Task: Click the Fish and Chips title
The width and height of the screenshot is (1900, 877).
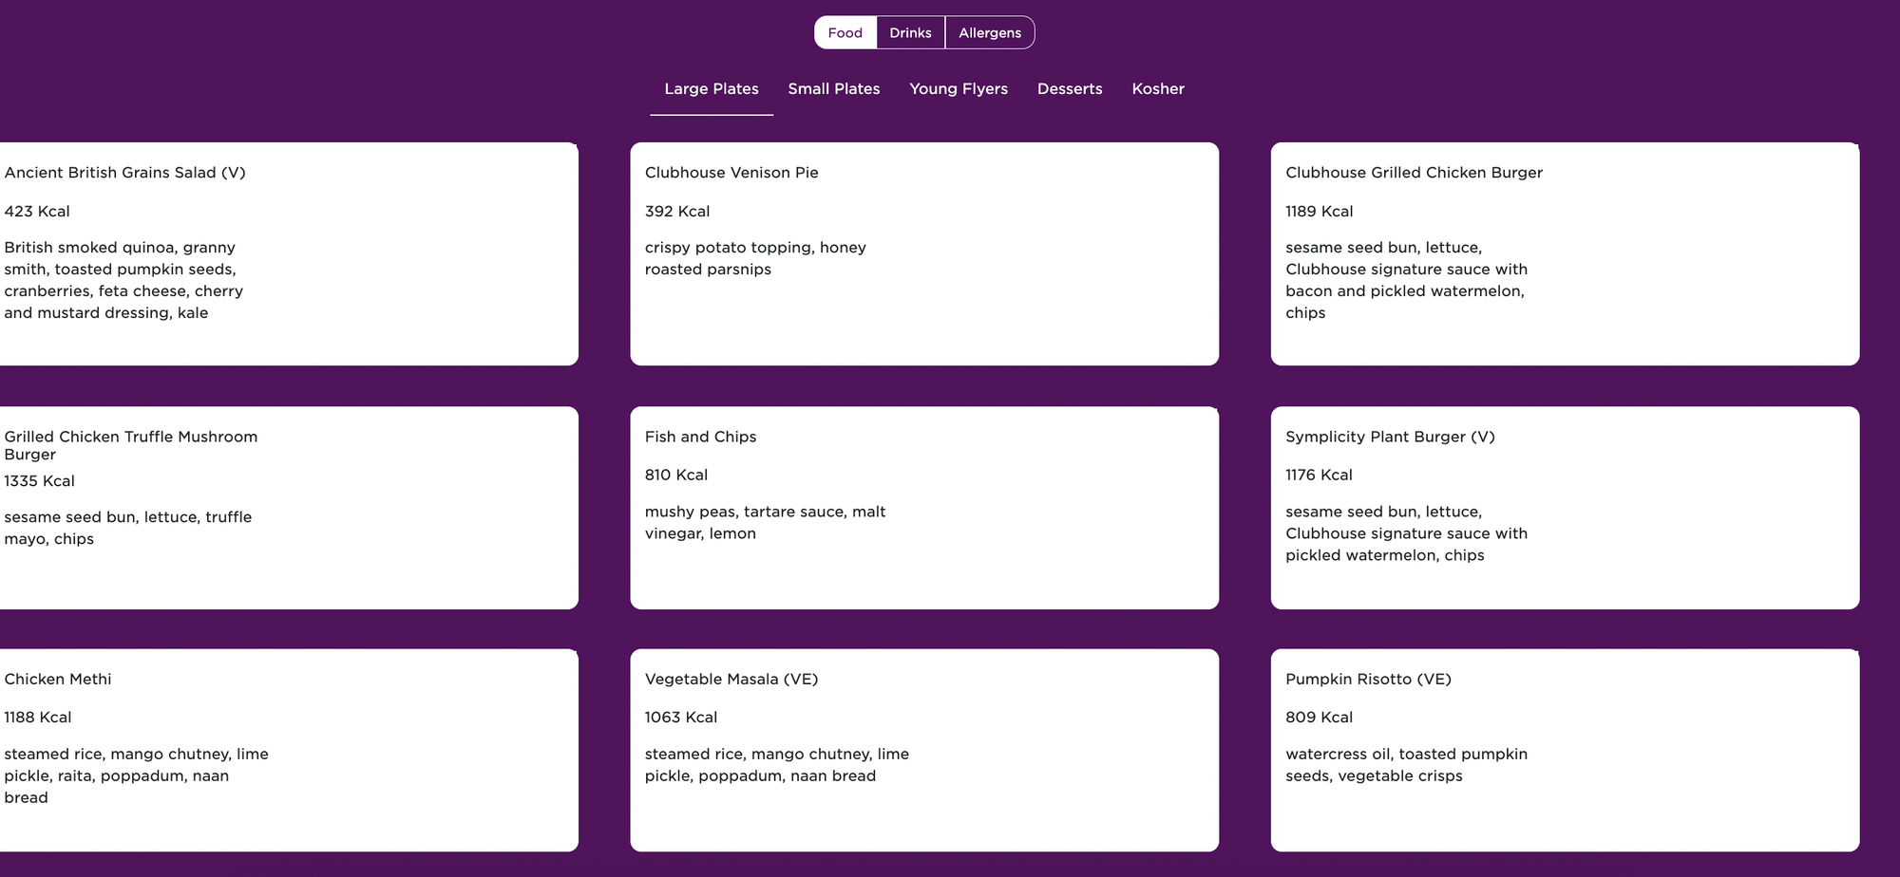Action: point(700,437)
